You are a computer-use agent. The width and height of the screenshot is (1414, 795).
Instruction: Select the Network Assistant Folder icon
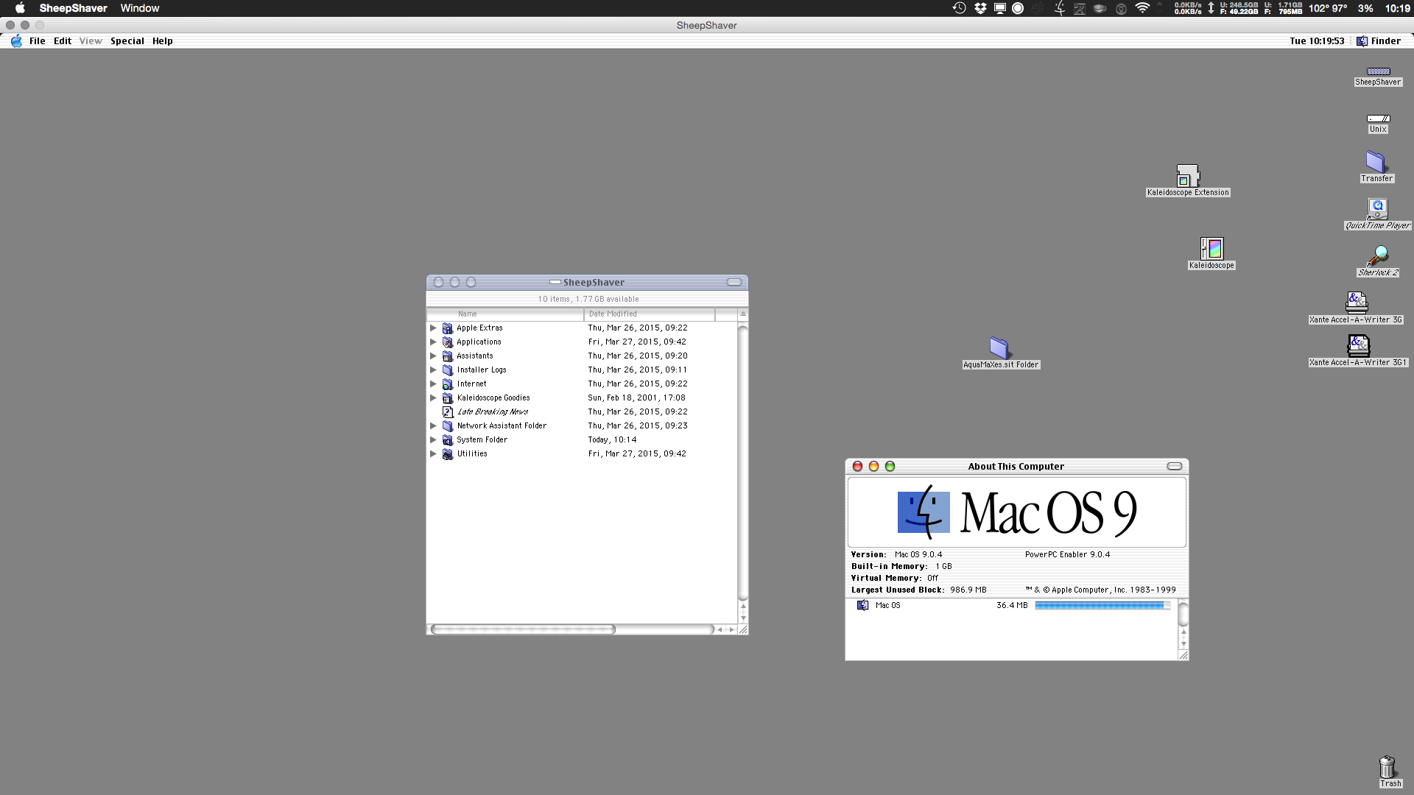coord(447,426)
